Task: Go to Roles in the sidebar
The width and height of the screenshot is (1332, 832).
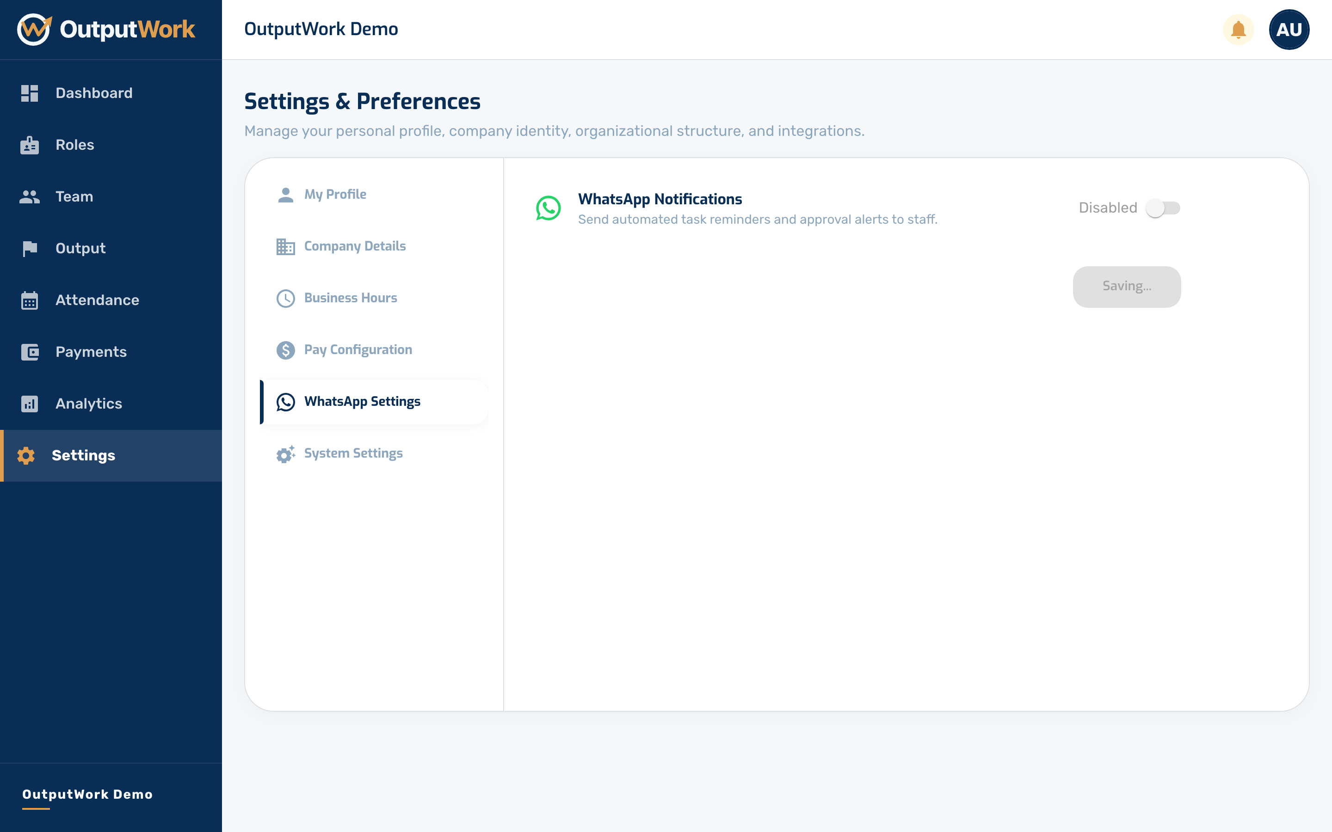Action: (x=111, y=145)
